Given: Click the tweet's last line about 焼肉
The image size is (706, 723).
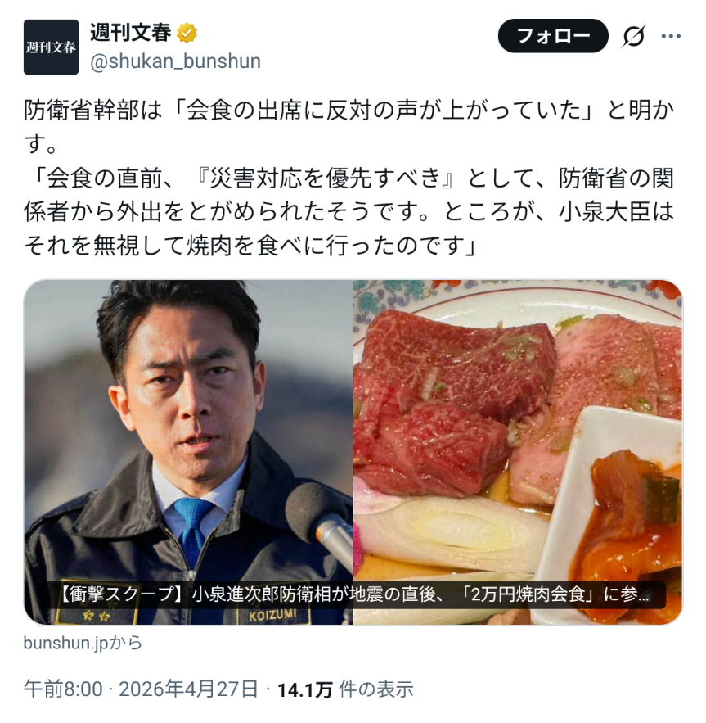Looking at the screenshot, I should pyautogui.click(x=250, y=246).
